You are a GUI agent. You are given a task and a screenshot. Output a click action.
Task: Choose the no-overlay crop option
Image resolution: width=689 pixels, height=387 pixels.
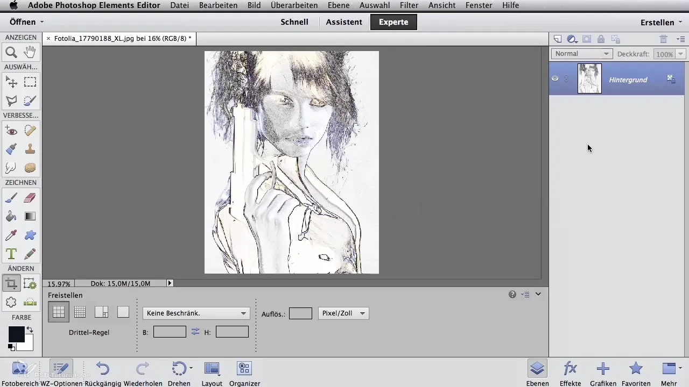(123, 312)
